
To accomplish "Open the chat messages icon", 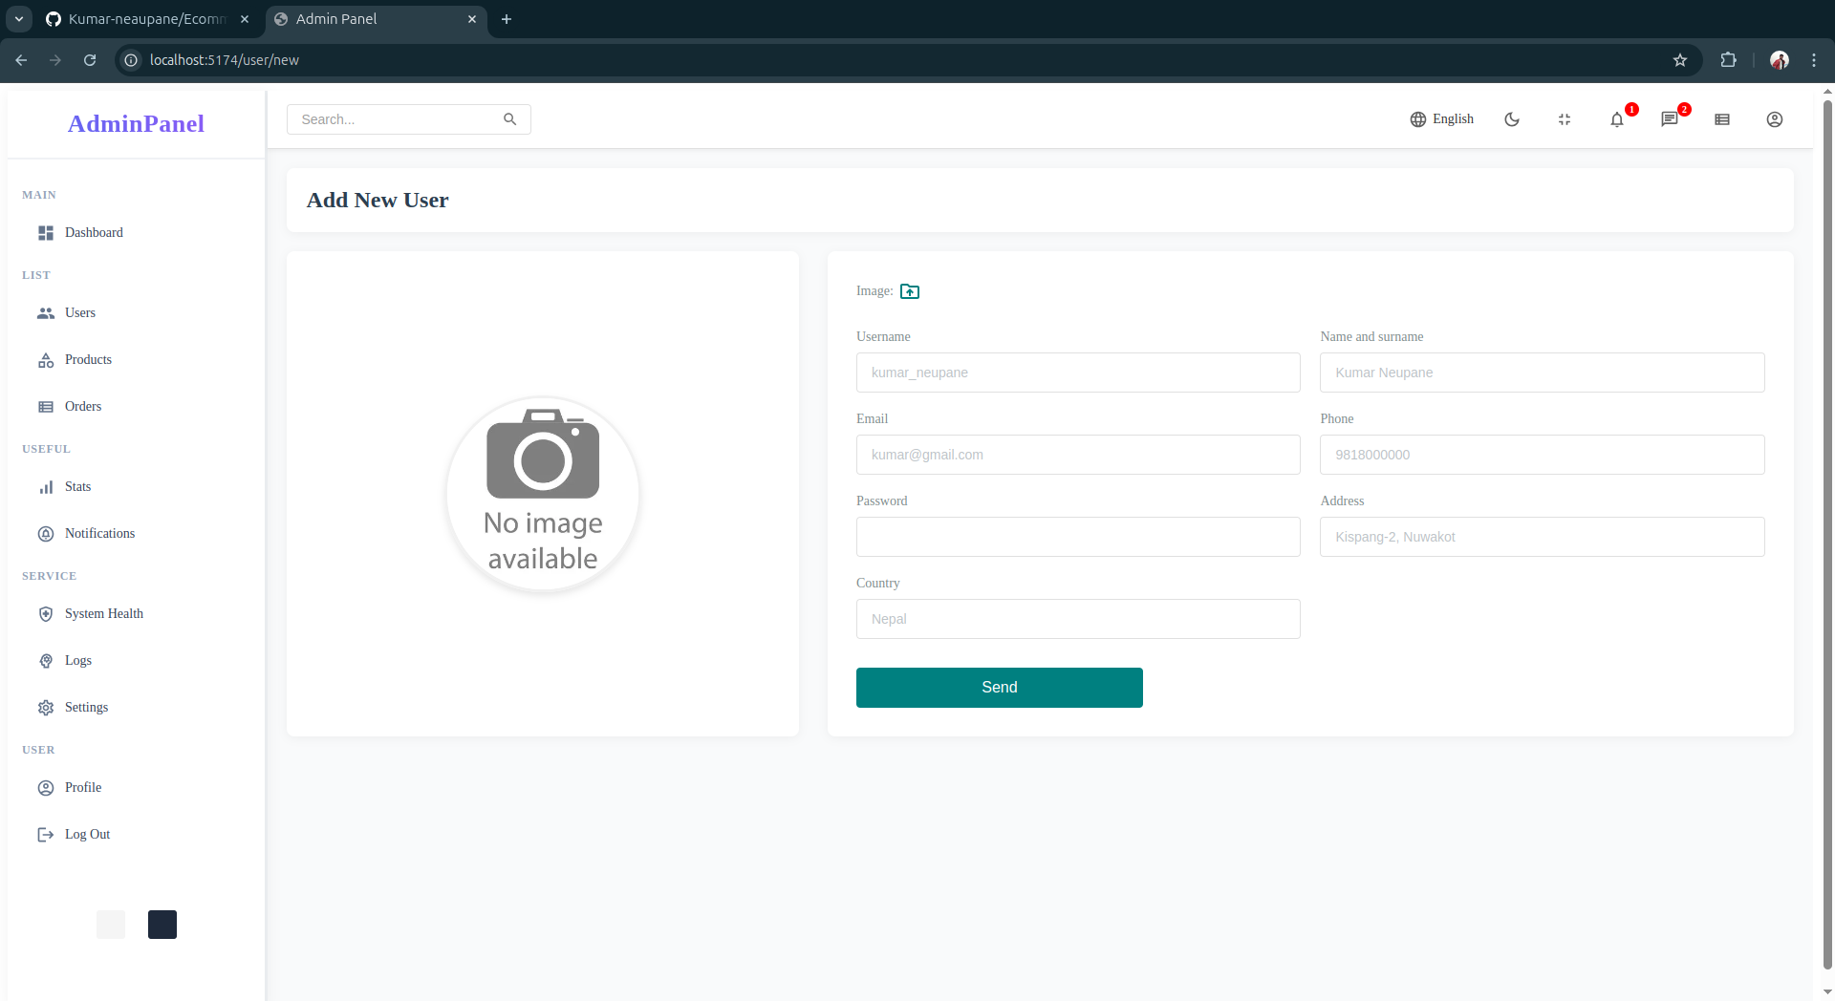I will tap(1669, 119).
